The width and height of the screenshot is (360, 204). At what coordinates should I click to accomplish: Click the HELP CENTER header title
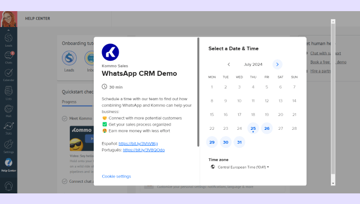38,19
